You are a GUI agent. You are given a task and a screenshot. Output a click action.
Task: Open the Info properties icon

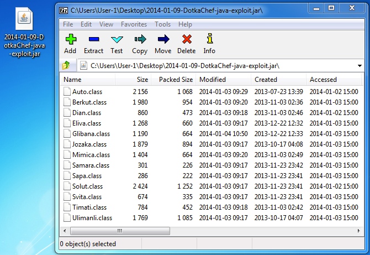click(x=209, y=39)
